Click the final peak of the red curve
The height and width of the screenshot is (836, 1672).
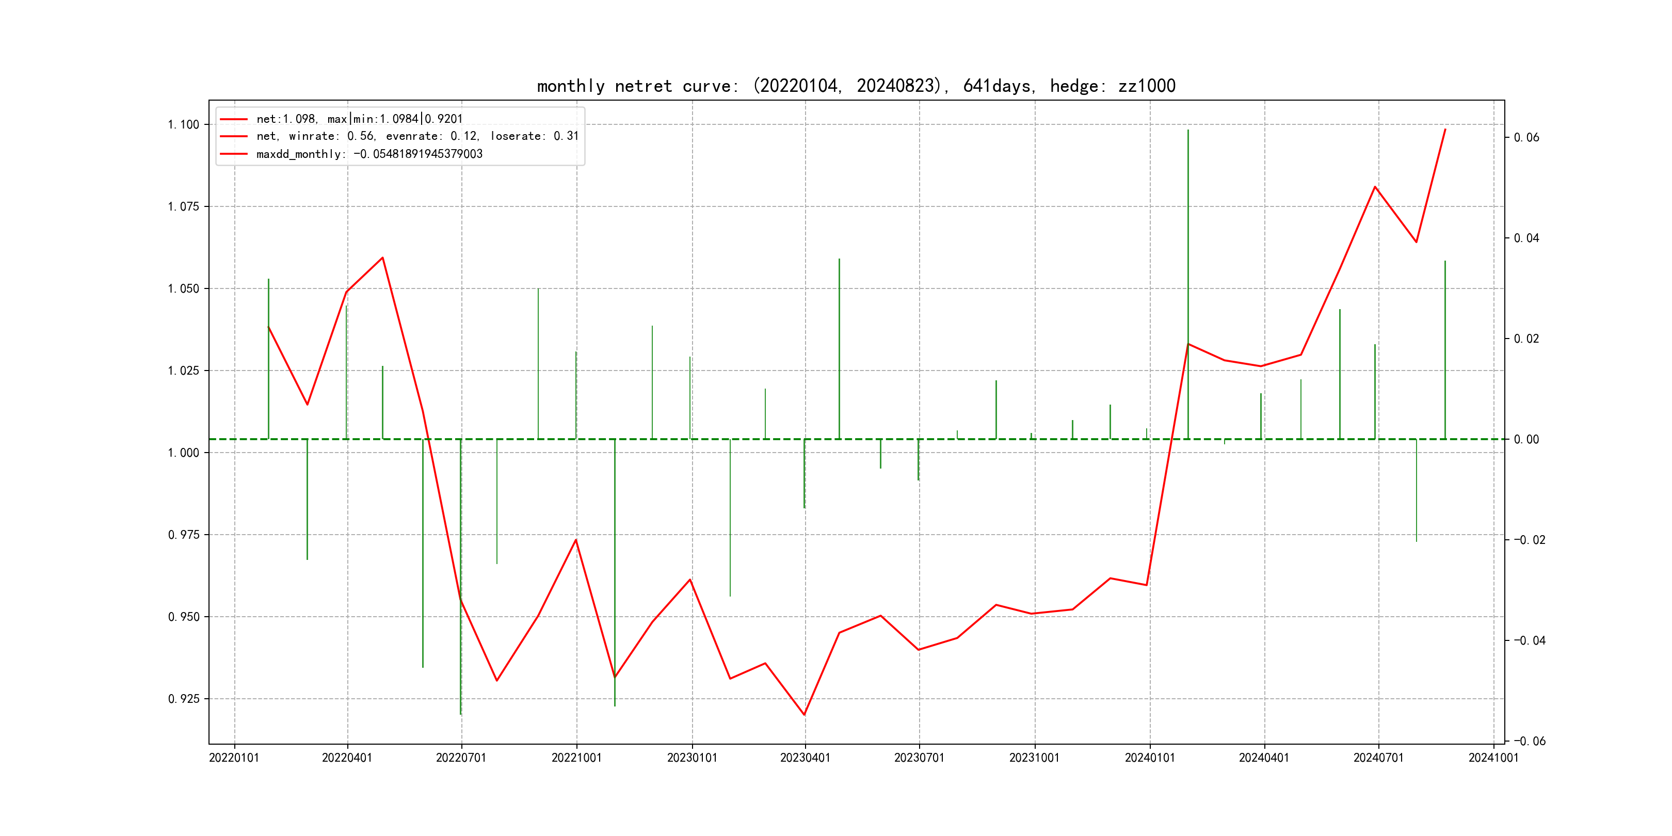point(1445,129)
